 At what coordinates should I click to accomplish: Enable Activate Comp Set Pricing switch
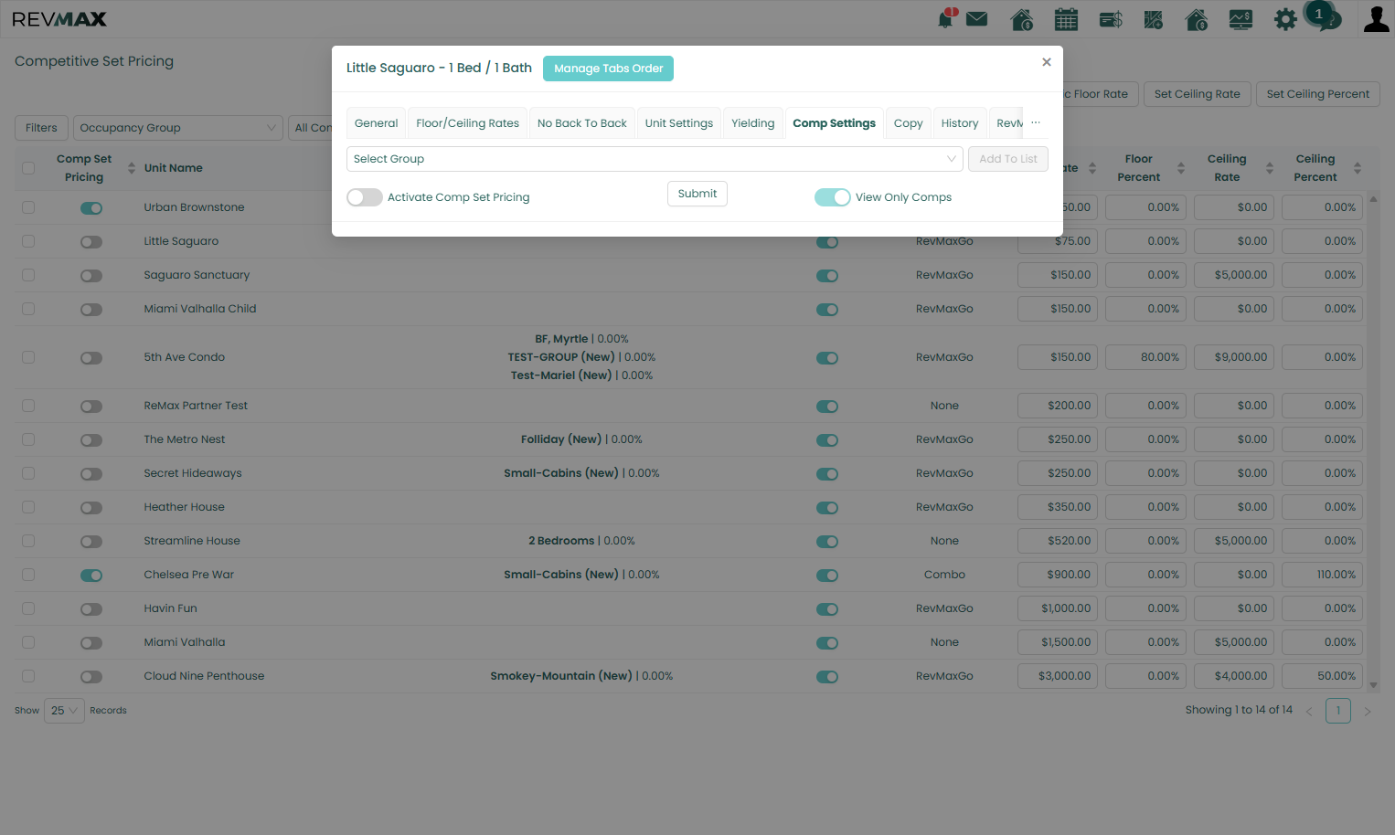coord(365,197)
